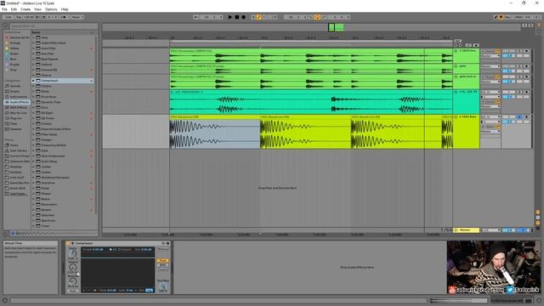Fold the first green track with its triangle
This screenshot has width=544, height=306.
(x=456, y=51)
